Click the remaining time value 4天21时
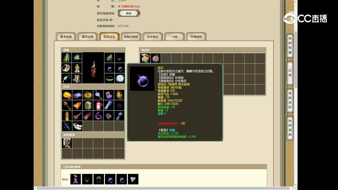Image resolution: width=338 pixels, height=190 pixels. 123,26
